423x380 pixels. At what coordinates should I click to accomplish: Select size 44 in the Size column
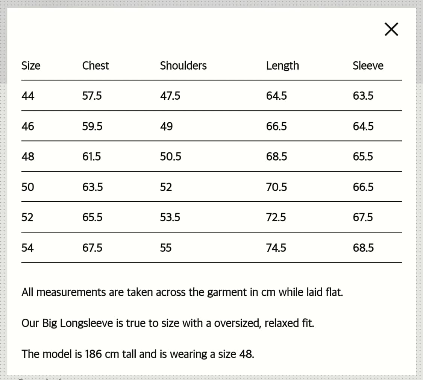tap(28, 96)
